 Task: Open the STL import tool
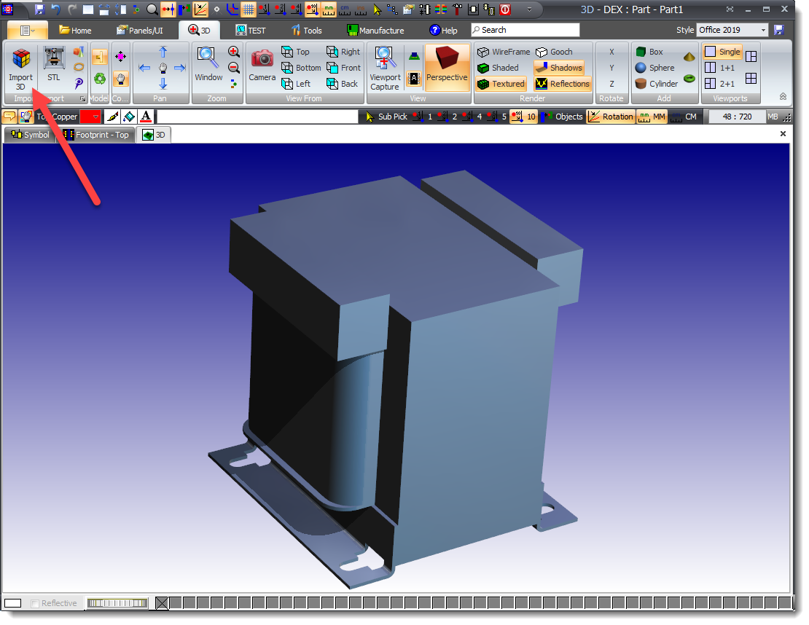[53, 64]
